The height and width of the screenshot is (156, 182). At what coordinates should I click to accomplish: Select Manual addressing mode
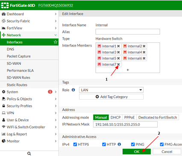click(101, 118)
